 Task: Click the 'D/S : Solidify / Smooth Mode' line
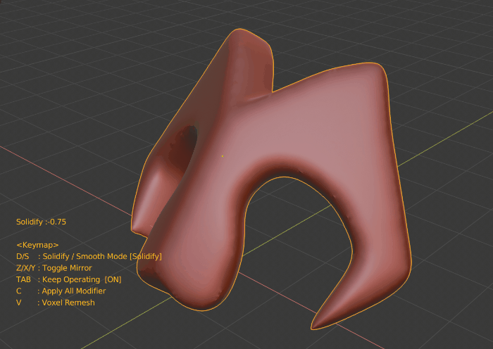point(89,256)
